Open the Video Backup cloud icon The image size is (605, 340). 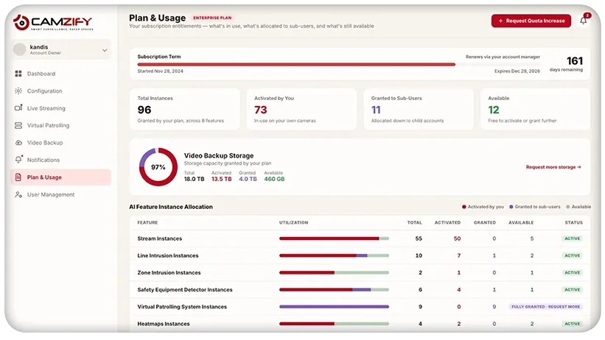18,143
